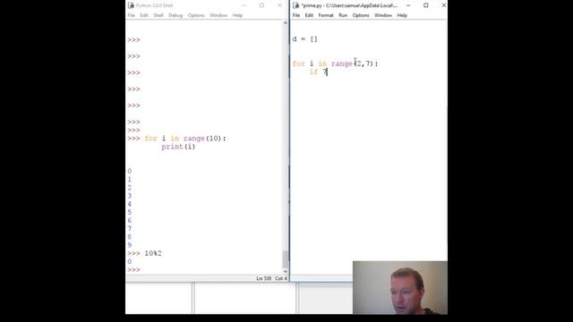Click 'for i in range(10):' in Shell
Screen dimensions: 573x322
(185, 139)
